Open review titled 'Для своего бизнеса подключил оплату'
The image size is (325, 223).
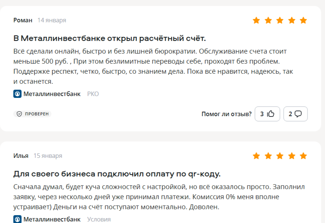point(117,174)
